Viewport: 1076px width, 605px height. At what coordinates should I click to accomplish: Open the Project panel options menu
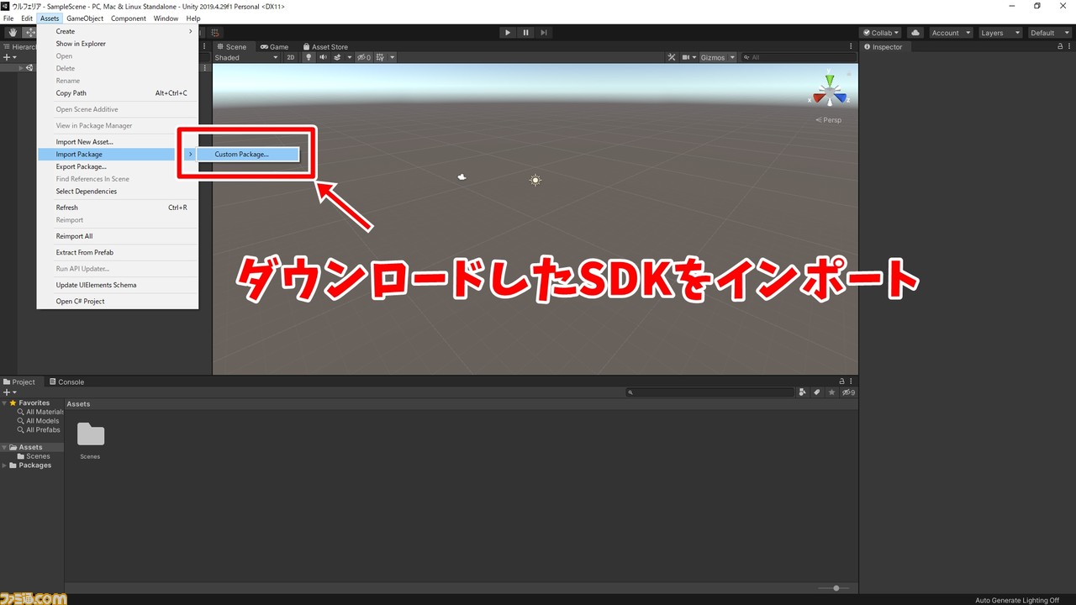tap(852, 381)
